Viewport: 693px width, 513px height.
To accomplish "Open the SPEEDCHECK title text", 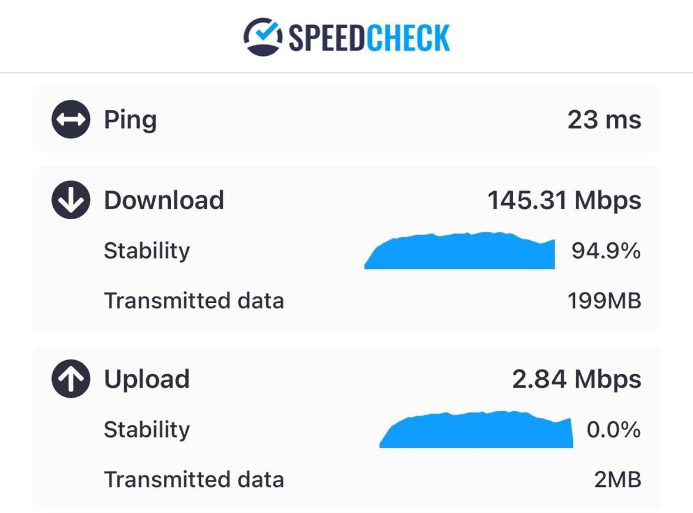I will pos(368,38).
